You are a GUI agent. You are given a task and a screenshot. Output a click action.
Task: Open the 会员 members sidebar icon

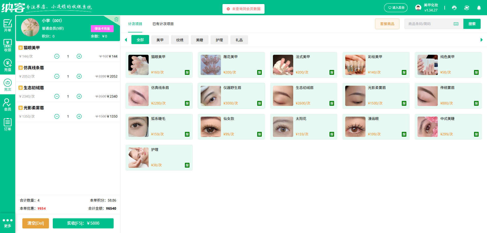[8, 104]
